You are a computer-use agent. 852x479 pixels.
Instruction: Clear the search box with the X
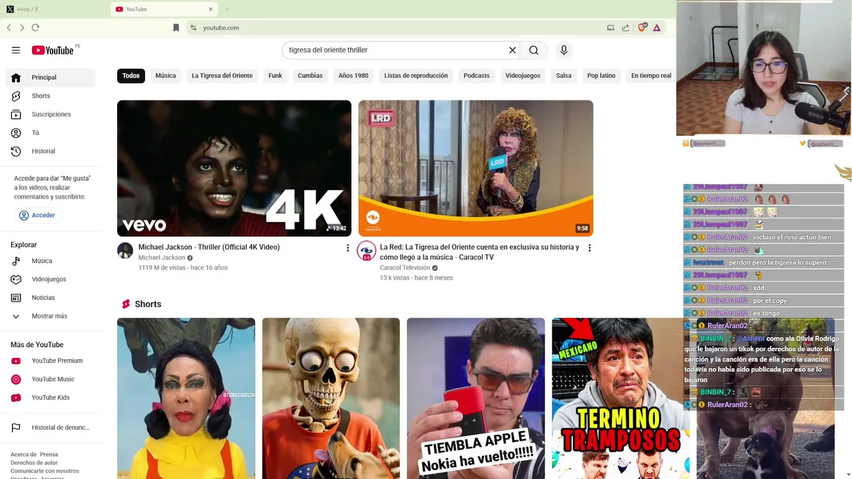pos(513,50)
